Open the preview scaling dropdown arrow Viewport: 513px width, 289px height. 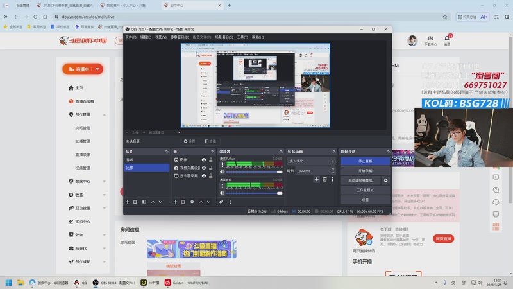179,132
